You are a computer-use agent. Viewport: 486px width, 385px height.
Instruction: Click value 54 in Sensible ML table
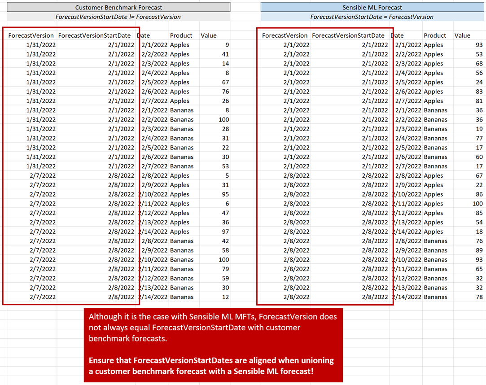tap(479, 222)
